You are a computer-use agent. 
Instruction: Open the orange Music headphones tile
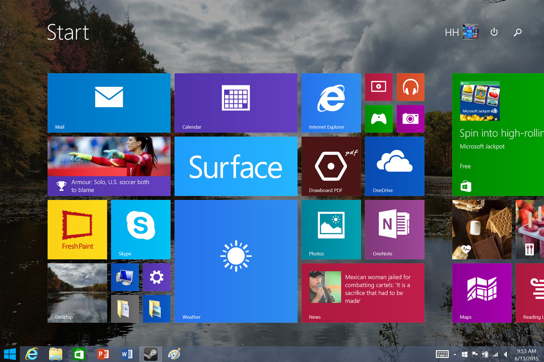click(x=411, y=87)
